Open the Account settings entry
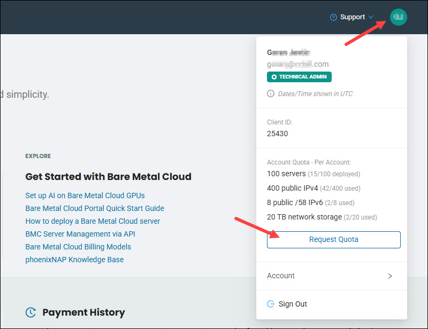This screenshot has height=329, width=428. pyautogui.click(x=280, y=276)
